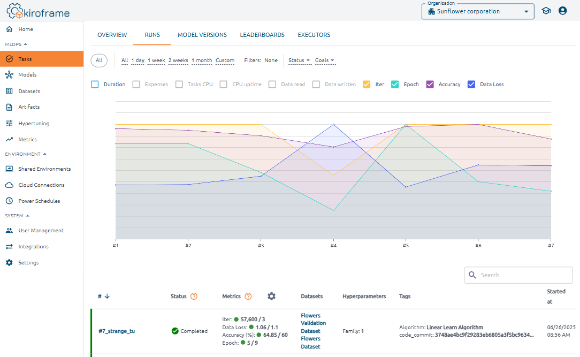Click the #4 data point on chart axis
580x357 pixels.
[x=333, y=246]
